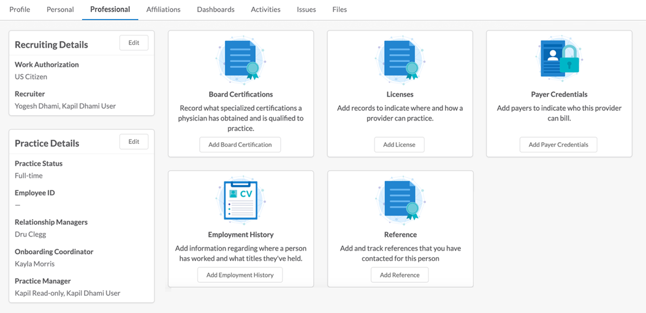
Task: Click the Reference card title
Action: pos(400,235)
